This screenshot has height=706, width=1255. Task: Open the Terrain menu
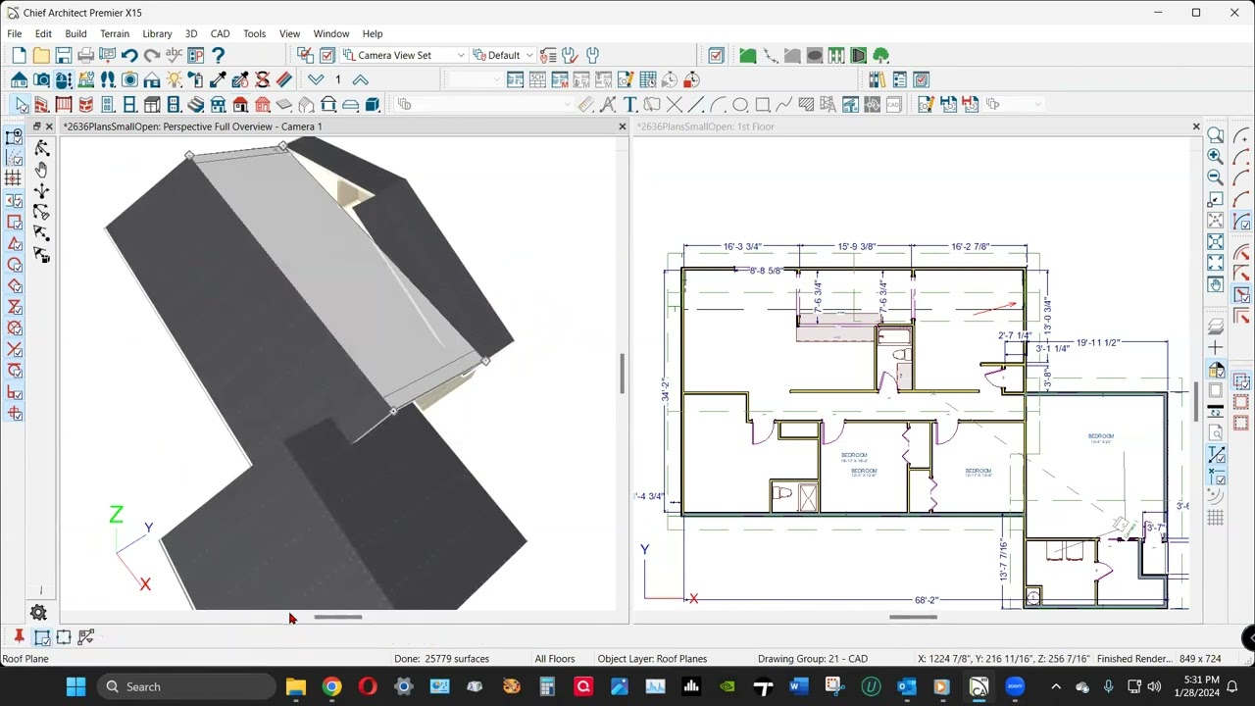115,33
